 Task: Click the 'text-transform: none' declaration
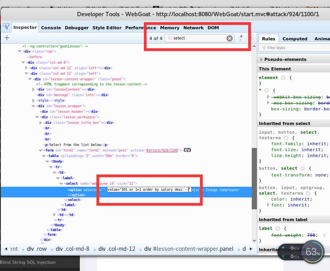point(300,175)
